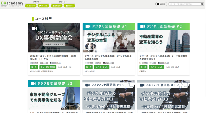
Task: Open the カテゴリ menu button
Action: [31, 6]
